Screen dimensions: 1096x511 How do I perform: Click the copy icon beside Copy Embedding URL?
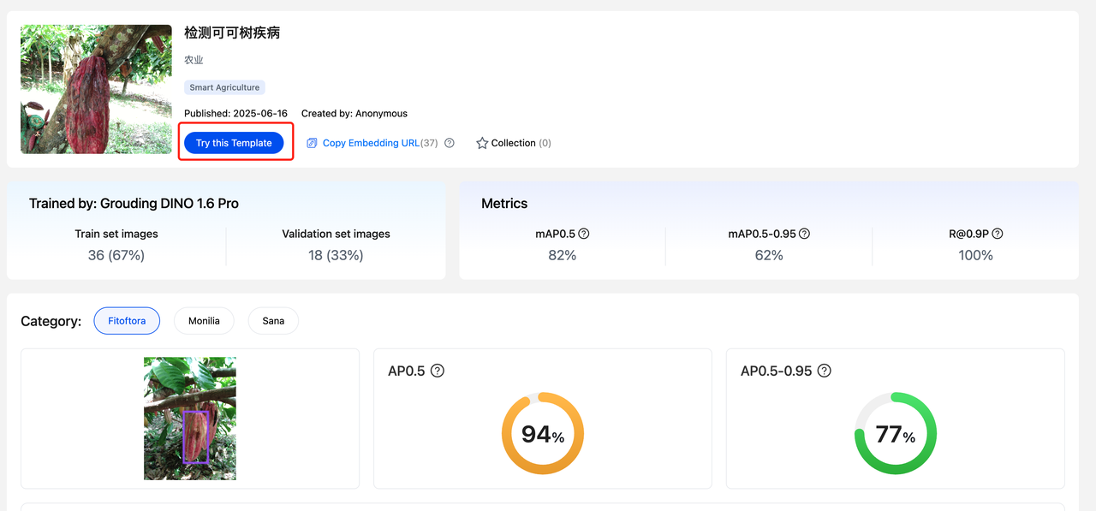tap(312, 143)
